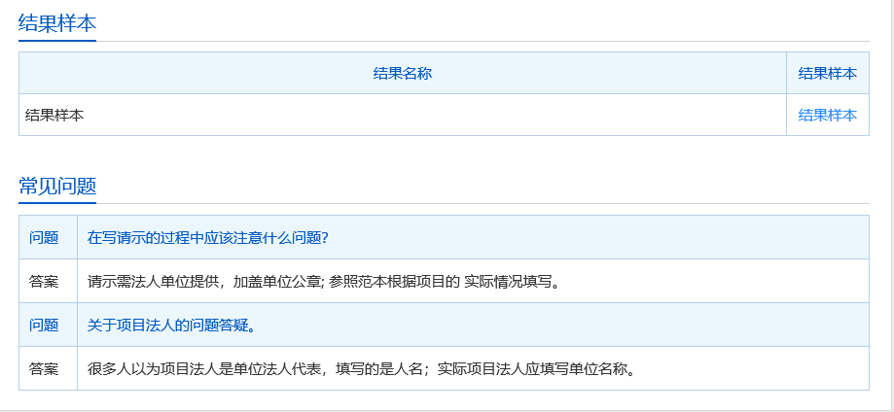This screenshot has width=894, height=412.
Task: Click the 结果名称 column header
Action: tap(402, 74)
